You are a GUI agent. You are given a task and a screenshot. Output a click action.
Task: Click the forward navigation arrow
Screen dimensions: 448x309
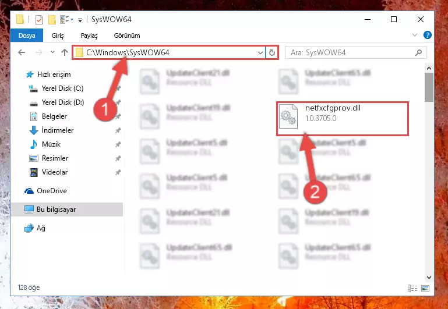coord(39,52)
